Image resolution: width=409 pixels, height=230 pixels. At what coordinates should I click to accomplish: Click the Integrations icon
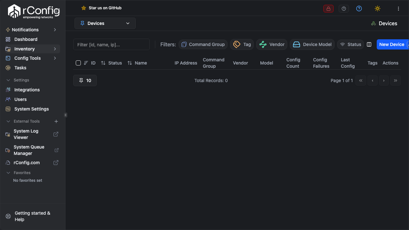[8, 90]
